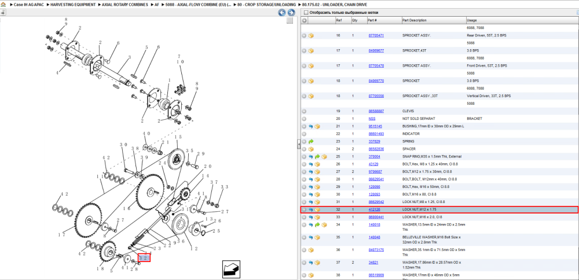Open '80 - CROP STORAGE/UNLOADING' breadcrumb
The image size is (579, 280).
[267, 5]
